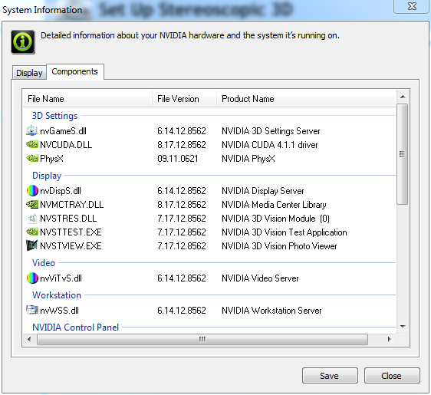Screen dimensions: 431x395
Task: Click NVIDIA 3D Settings Server text
Action: pos(271,131)
